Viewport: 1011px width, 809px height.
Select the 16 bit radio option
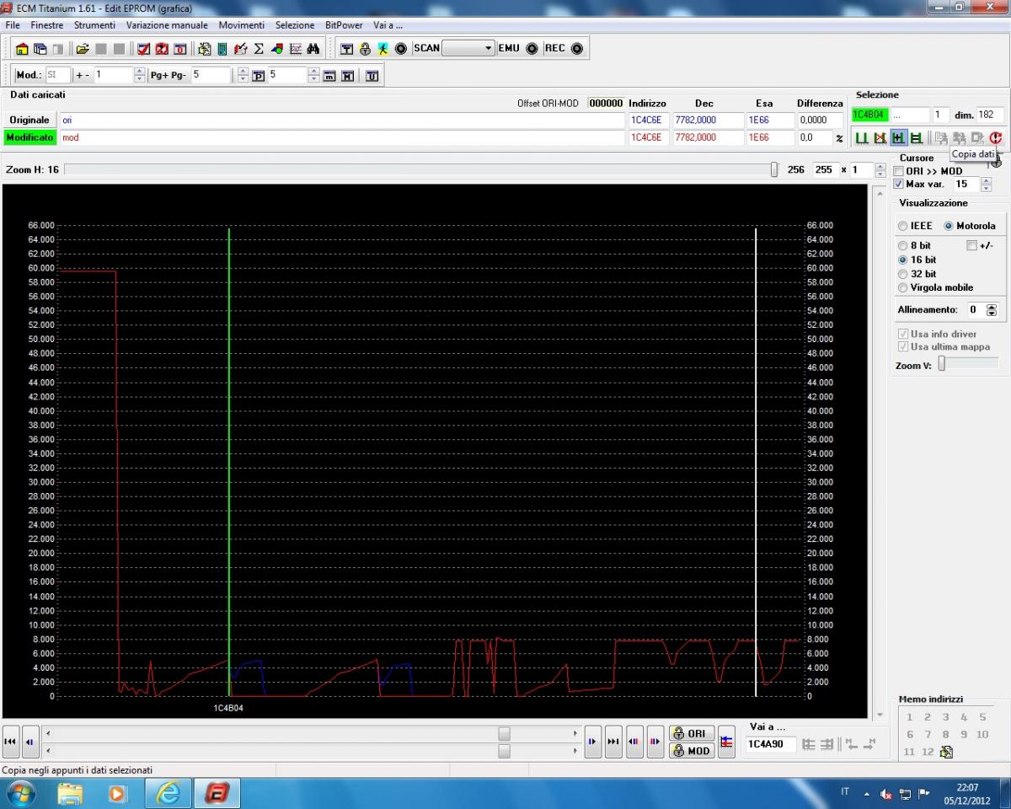pos(903,260)
